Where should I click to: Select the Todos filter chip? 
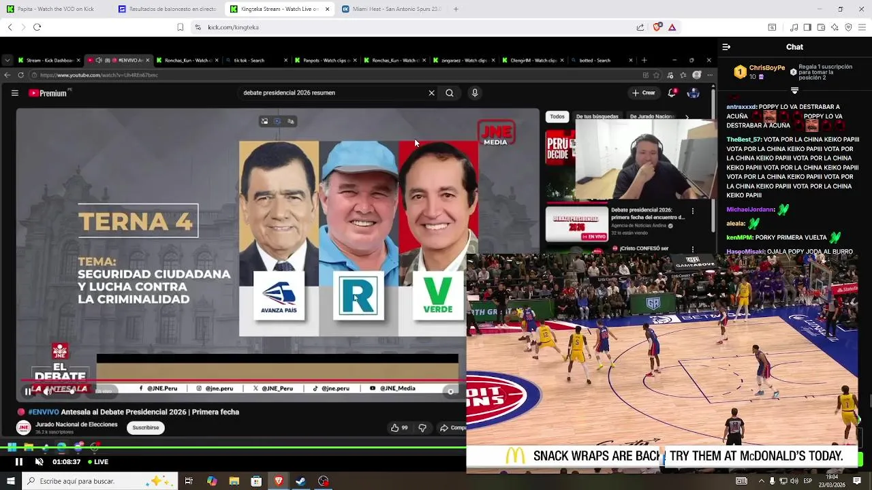tap(557, 116)
